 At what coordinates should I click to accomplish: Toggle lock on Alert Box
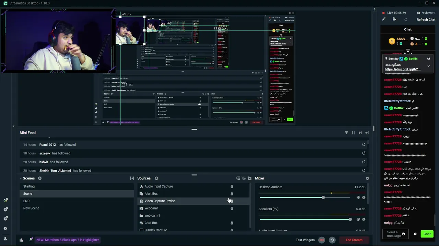[232, 194]
